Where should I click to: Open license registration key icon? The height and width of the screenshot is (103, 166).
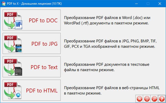point(154,99)
